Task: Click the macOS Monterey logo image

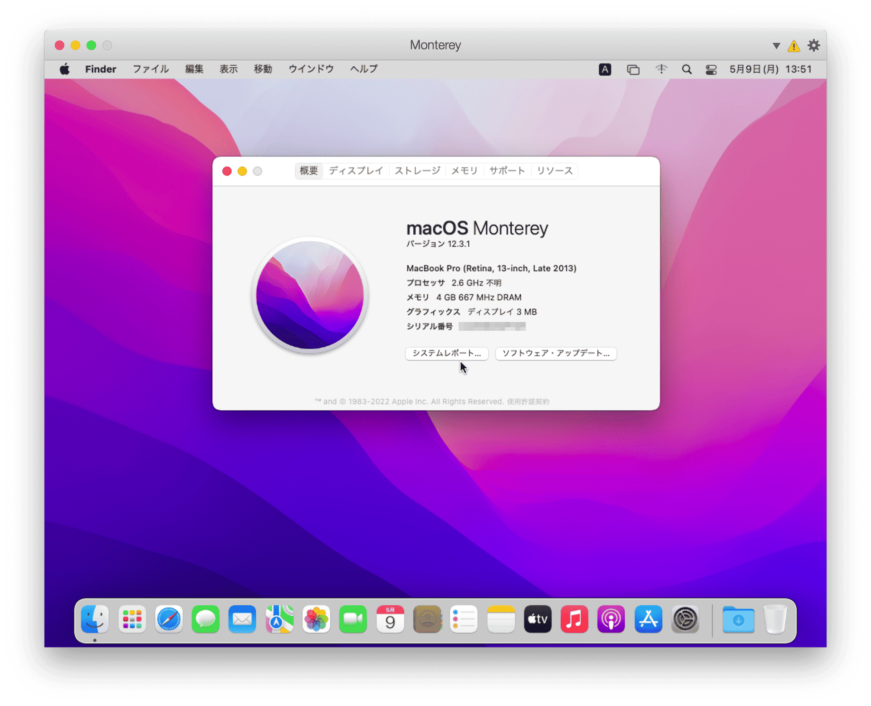Action: 310,295
